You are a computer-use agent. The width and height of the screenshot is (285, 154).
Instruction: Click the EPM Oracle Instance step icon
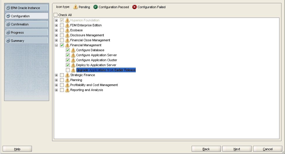tap(8, 8)
